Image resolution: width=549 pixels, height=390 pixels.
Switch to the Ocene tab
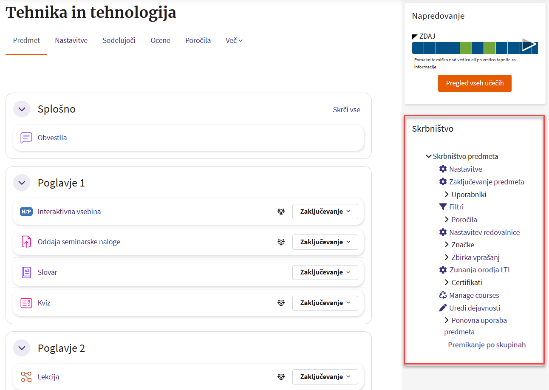[160, 41]
